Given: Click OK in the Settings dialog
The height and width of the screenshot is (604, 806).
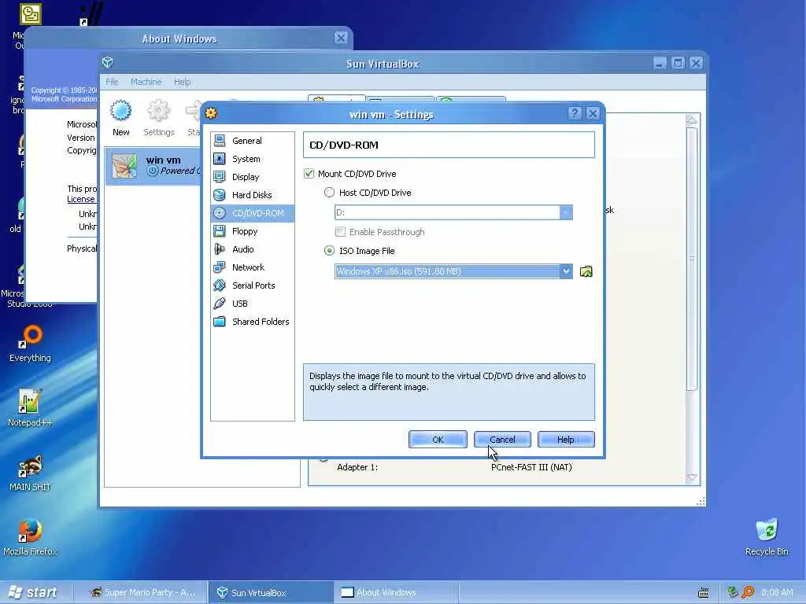Looking at the screenshot, I should pos(438,439).
